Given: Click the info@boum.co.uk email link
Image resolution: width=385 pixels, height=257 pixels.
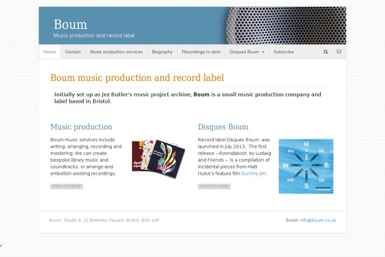Looking at the screenshot, I should coord(318,220).
